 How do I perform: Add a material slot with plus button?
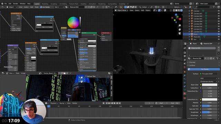[219, 48]
